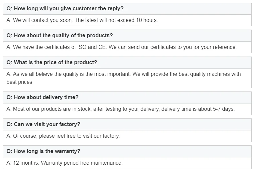
Task: Click the 'best prices' text
Action: pos(20,82)
